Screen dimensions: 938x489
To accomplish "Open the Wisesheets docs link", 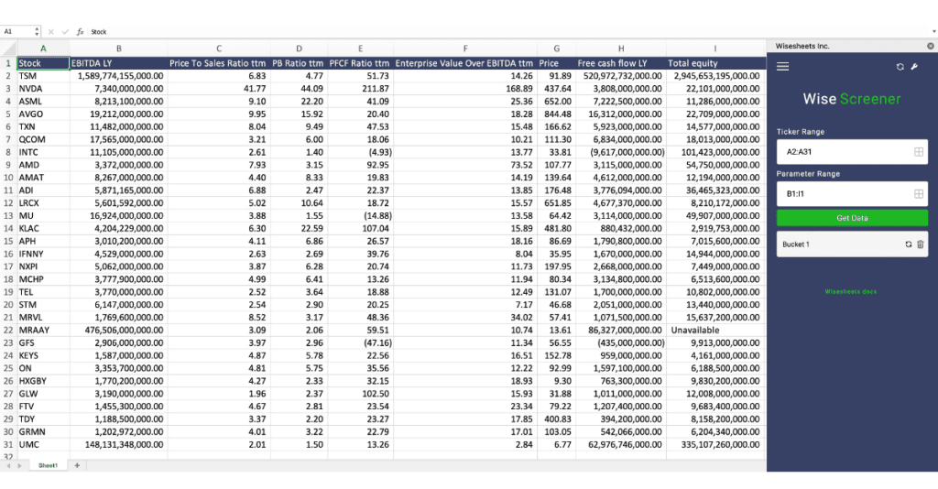I will pos(851,291).
